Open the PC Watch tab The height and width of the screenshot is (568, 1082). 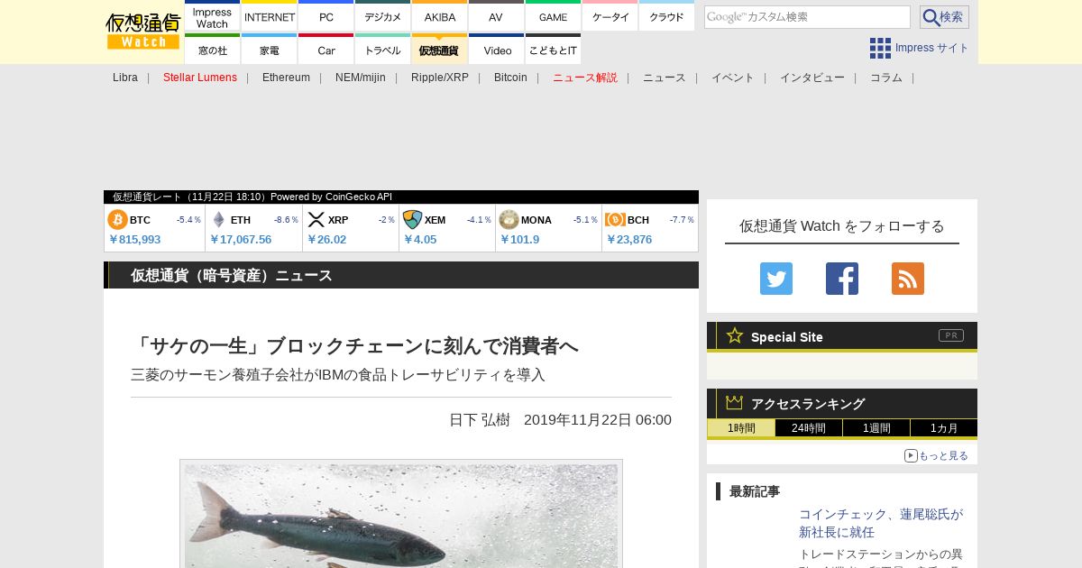click(326, 17)
